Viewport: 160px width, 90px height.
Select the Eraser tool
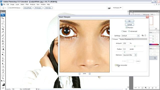(3, 46)
